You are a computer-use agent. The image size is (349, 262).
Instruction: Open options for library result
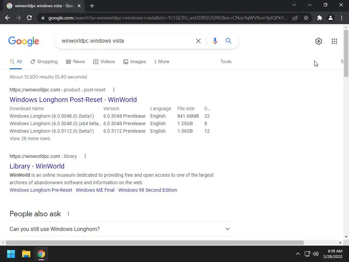85,156
